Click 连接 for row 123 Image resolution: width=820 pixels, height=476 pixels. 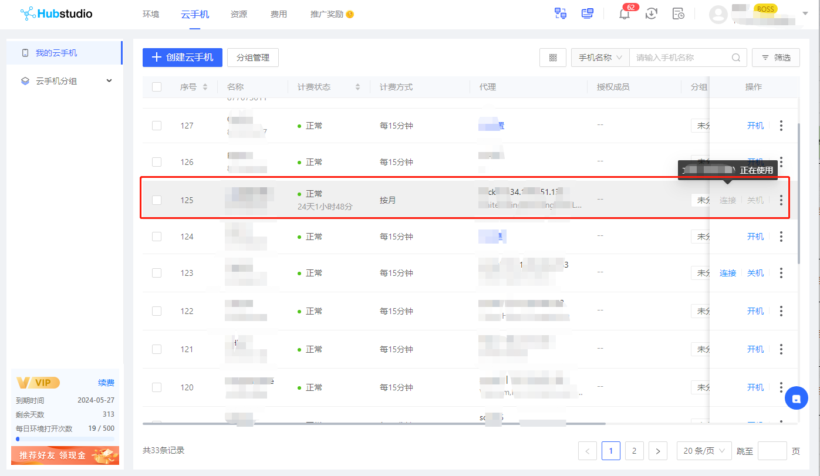728,273
